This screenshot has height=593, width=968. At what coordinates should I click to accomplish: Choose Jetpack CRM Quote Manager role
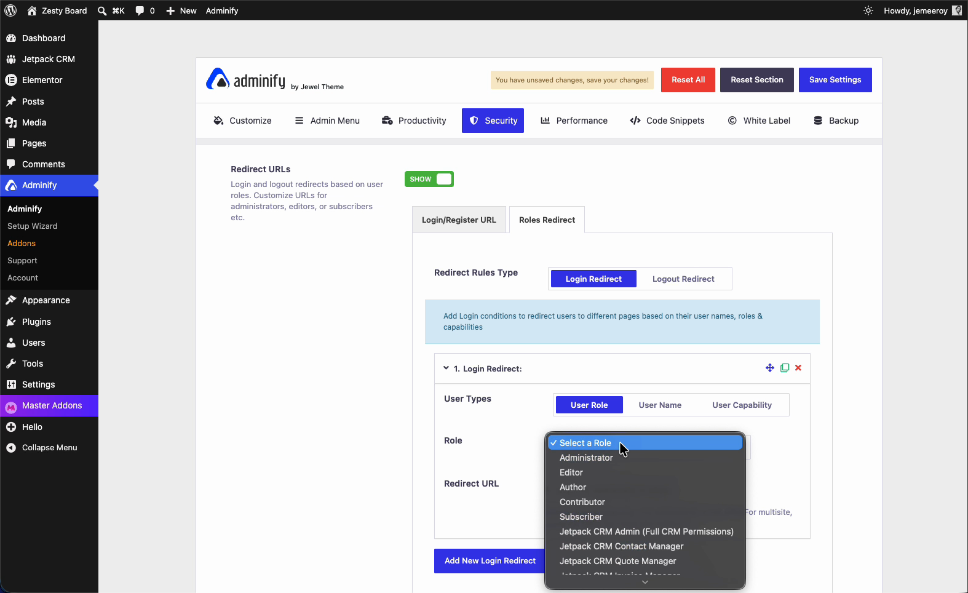(x=645, y=561)
